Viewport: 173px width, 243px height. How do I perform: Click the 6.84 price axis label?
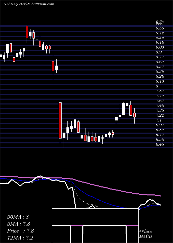click(160, 130)
